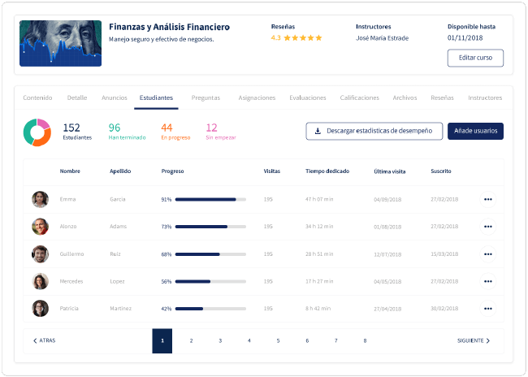
Task: Open options menu for Alonzo Adams
Action: click(487, 227)
